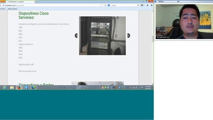Show the next slideshow image
213x120 pixels.
pos(128,36)
